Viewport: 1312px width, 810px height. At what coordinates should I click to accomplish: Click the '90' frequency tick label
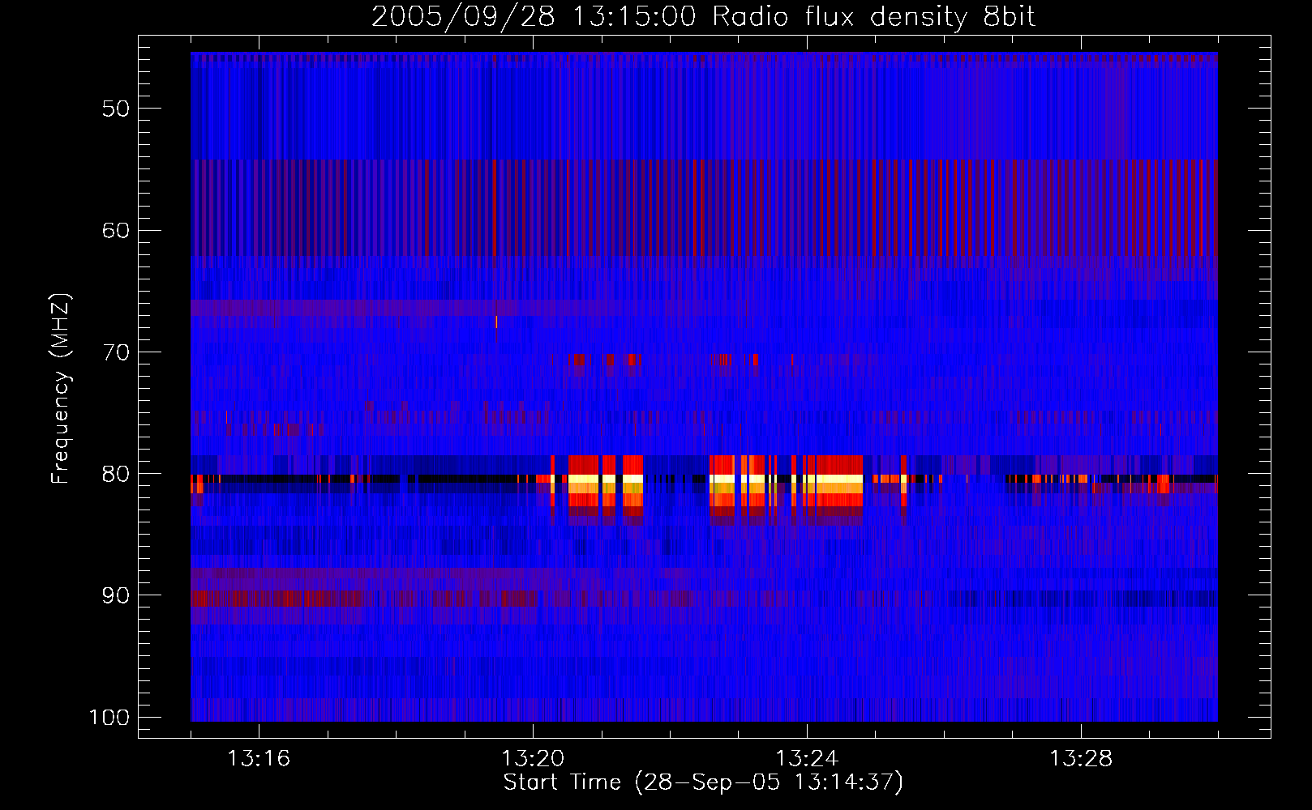[116, 595]
